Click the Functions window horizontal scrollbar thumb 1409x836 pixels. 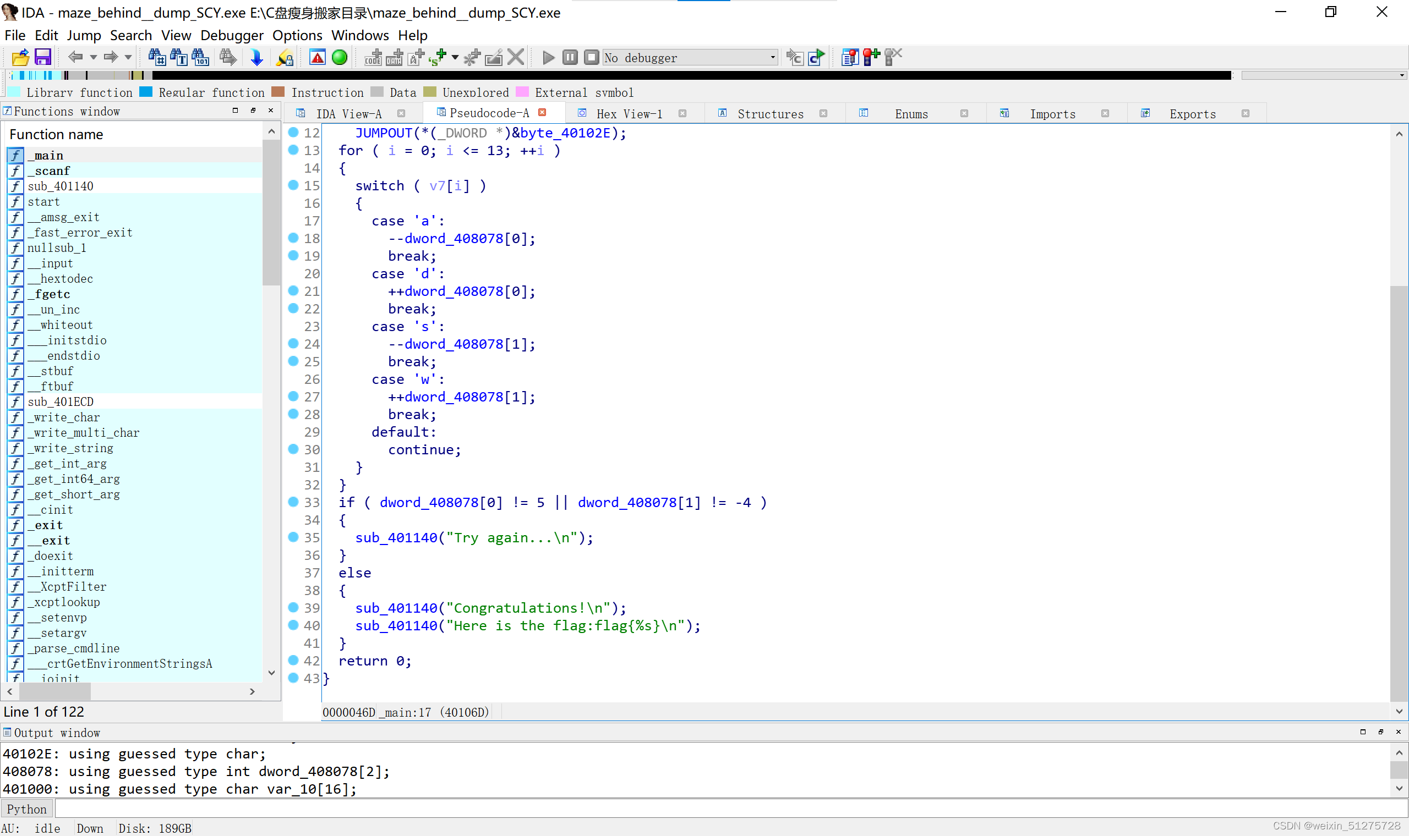click(54, 691)
